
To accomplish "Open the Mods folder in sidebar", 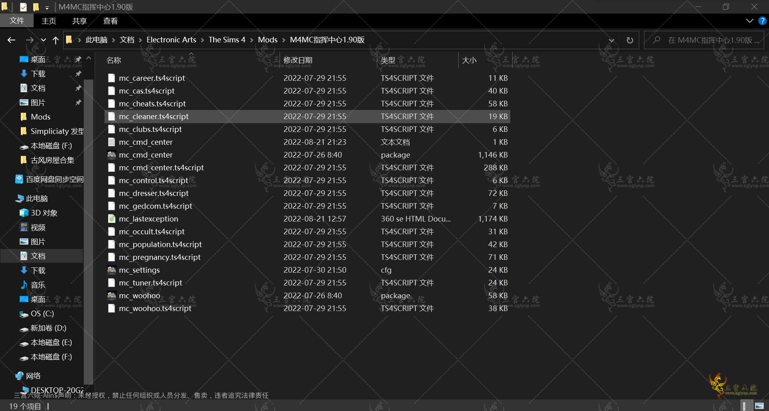I will [x=40, y=117].
